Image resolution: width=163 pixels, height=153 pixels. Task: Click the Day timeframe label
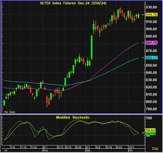pos(155,149)
